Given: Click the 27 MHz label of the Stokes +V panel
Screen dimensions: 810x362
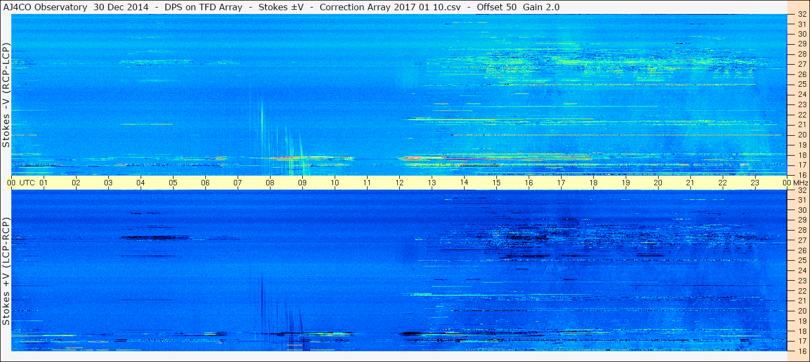Looking at the screenshot, I should 802,240.
